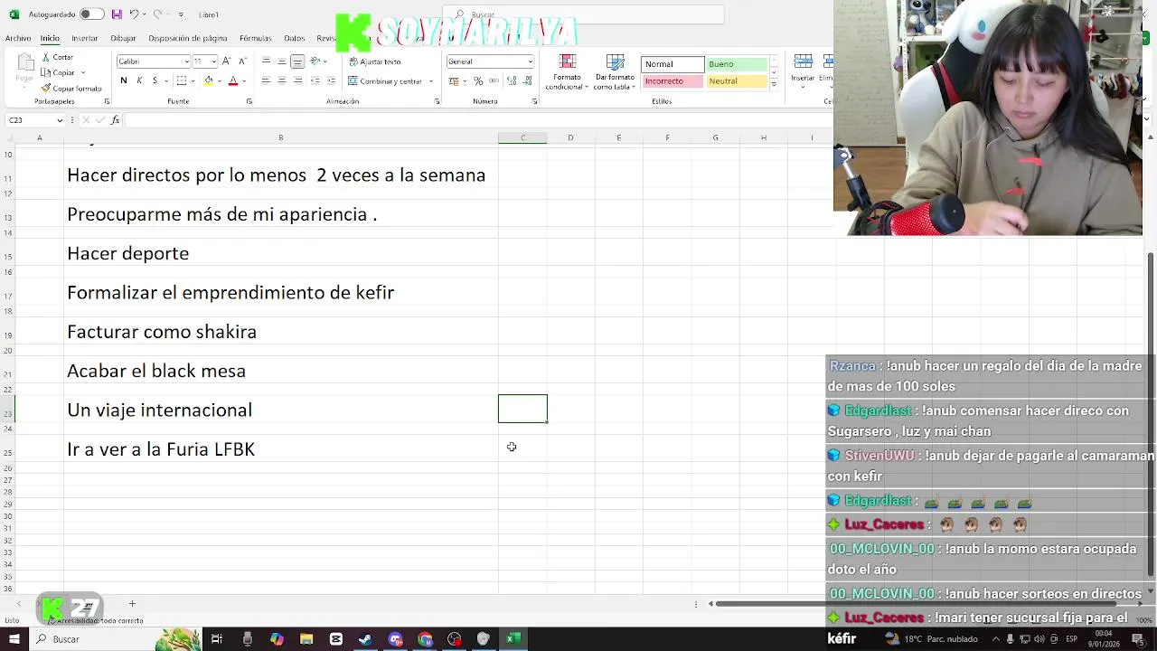
Task: Expand the Combinar y centrar dropdown arrow
Action: tap(431, 81)
